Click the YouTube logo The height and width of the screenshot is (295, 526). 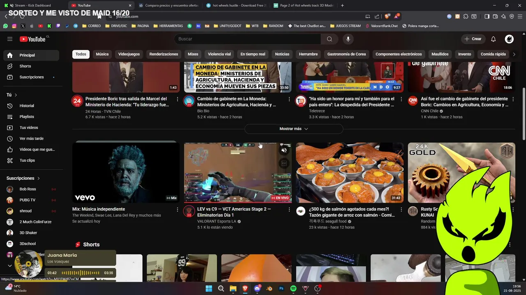coord(33,39)
